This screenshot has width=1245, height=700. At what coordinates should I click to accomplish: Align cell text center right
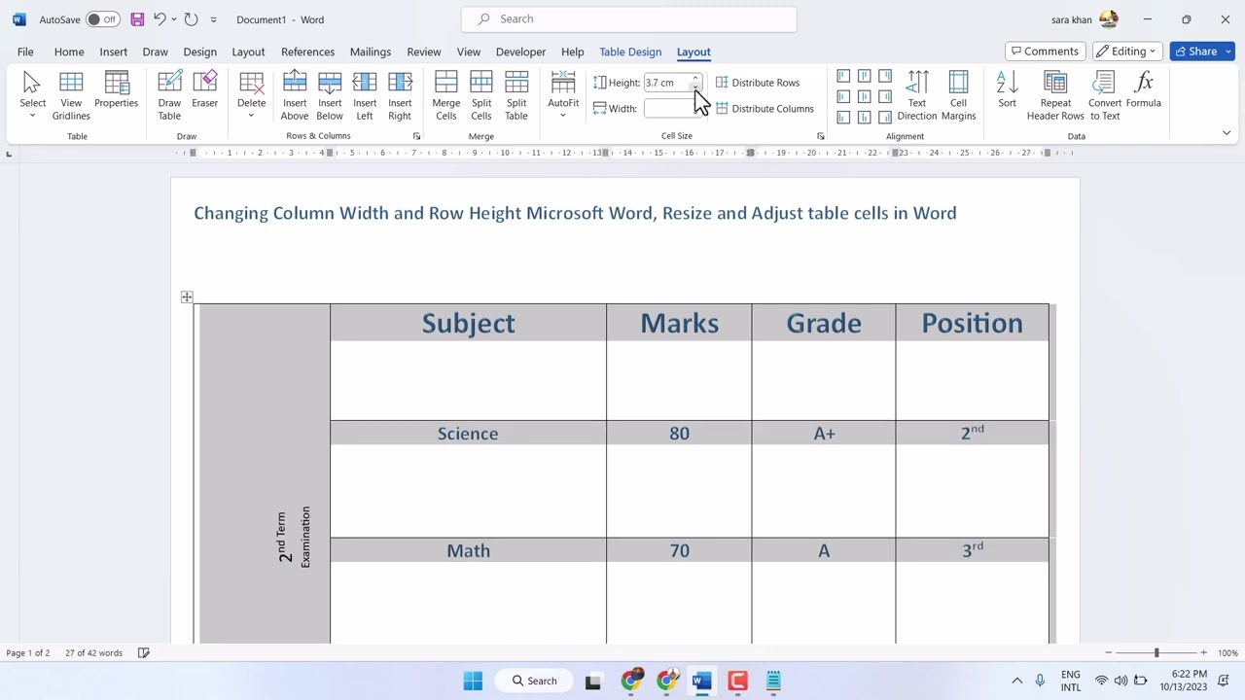coord(884,96)
